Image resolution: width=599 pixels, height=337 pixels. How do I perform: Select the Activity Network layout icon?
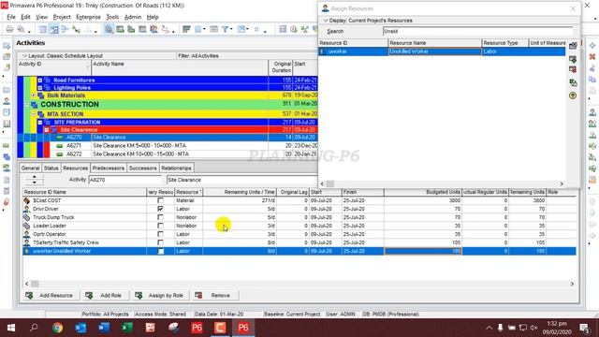[65, 29]
